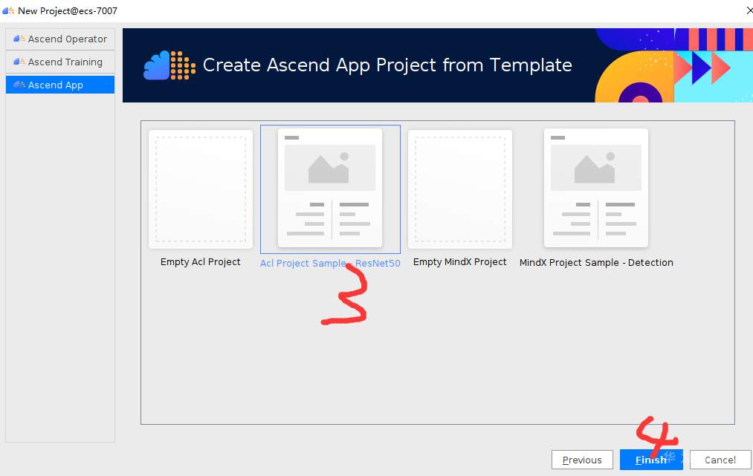753x476 pixels.
Task: Choose the ResNet50 sample template thumbnail
Action: point(330,188)
